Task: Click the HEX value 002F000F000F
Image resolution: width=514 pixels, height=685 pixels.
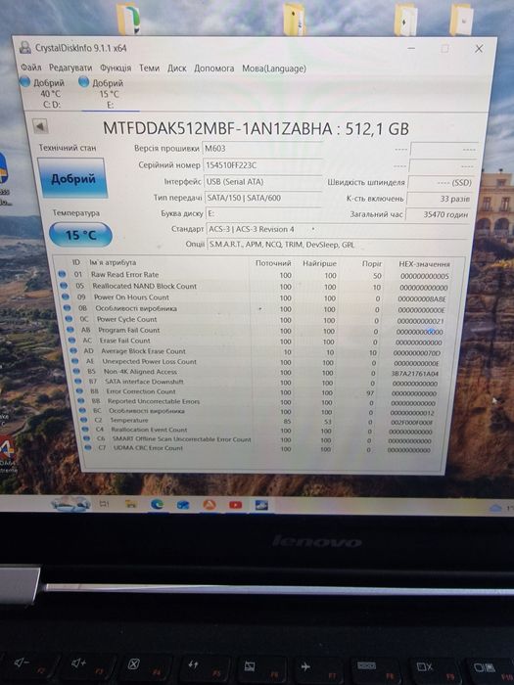Action: 412,423
